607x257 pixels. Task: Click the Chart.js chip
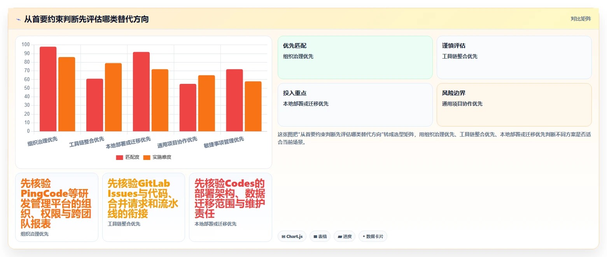coord(292,236)
